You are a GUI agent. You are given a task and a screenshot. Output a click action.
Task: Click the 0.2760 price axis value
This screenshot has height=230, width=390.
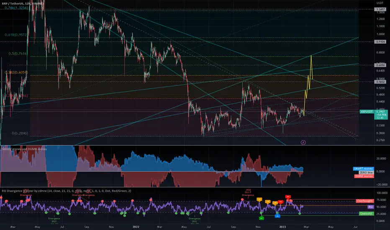tap(380, 140)
